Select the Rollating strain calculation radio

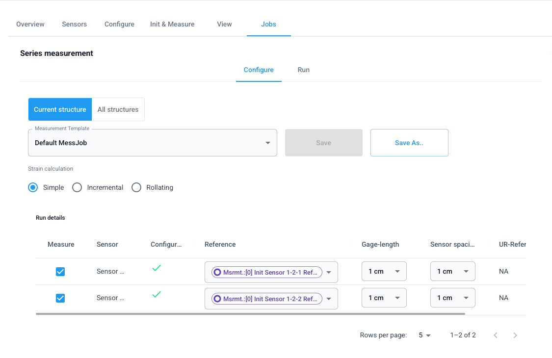pos(136,187)
